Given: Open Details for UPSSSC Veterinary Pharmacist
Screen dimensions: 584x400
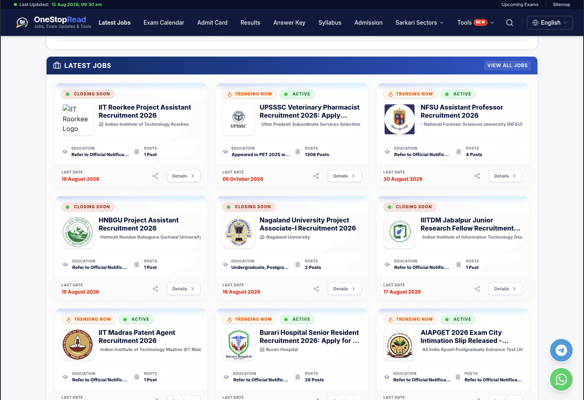Looking at the screenshot, I should [345, 176].
